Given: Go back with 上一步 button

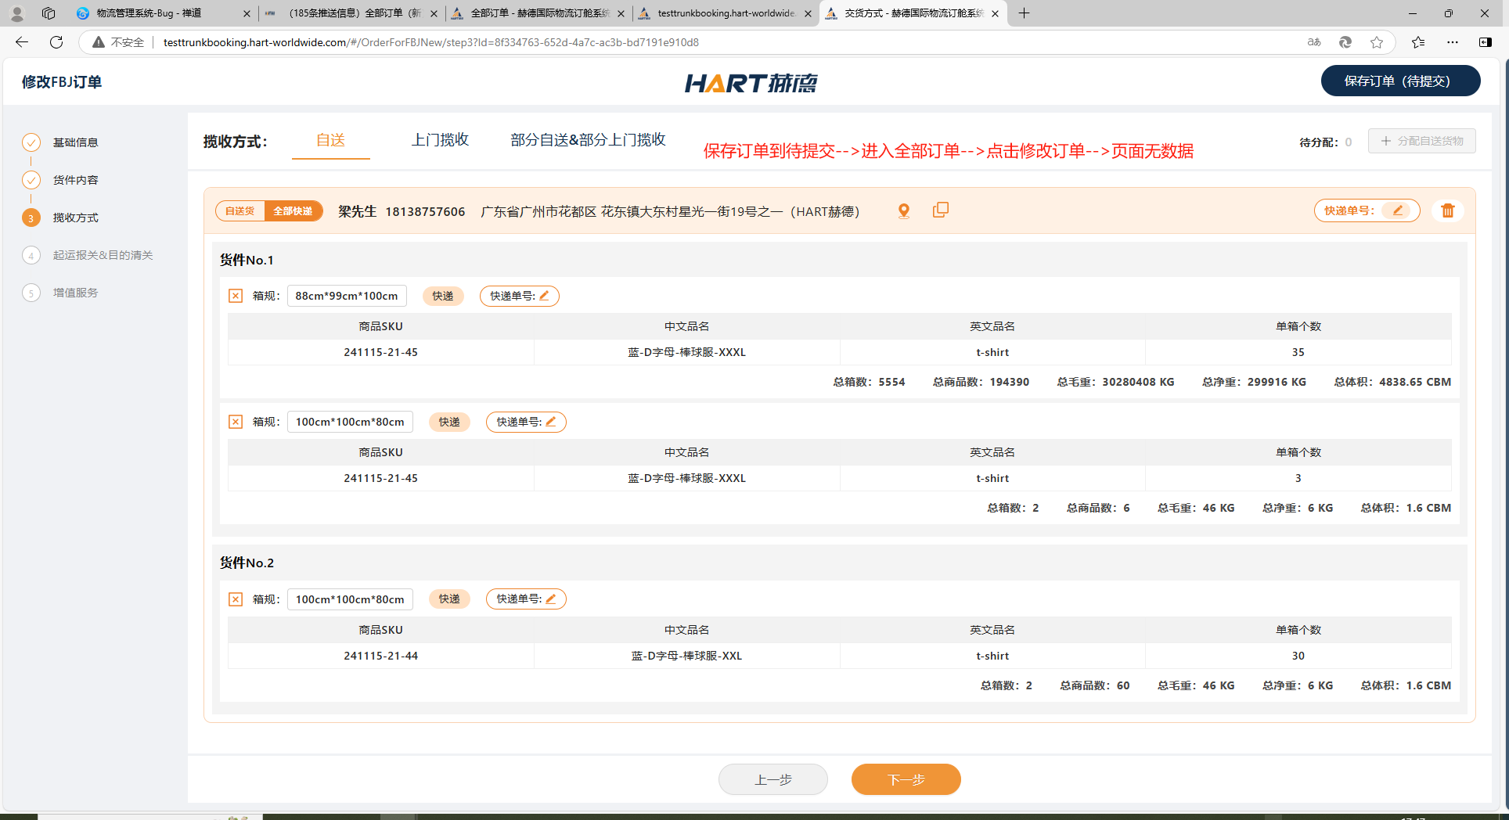Looking at the screenshot, I should (773, 779).
